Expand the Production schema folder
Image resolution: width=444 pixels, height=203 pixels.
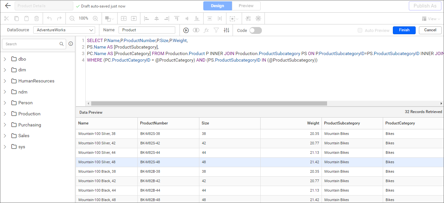click(5, 114)
